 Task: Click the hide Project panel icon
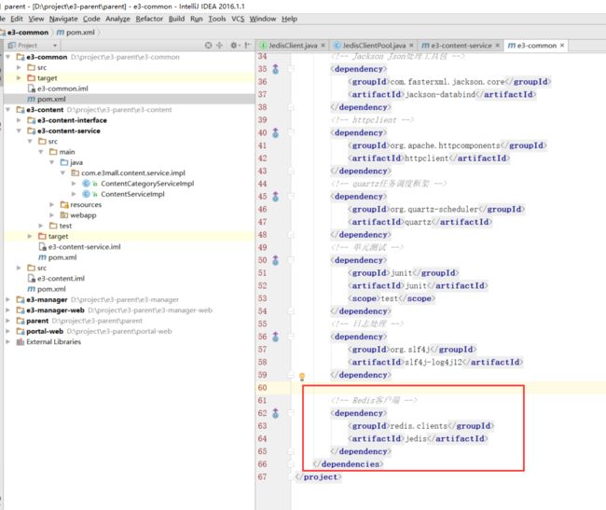point(247,45)
